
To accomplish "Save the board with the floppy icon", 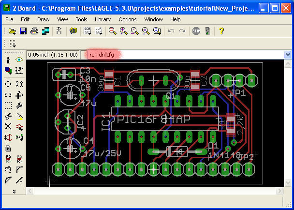I will [23, 31].
